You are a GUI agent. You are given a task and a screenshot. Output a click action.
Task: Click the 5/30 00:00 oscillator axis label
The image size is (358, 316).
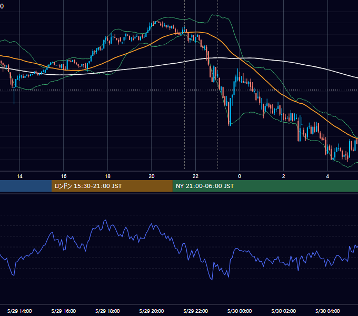(x=240, y=311)
